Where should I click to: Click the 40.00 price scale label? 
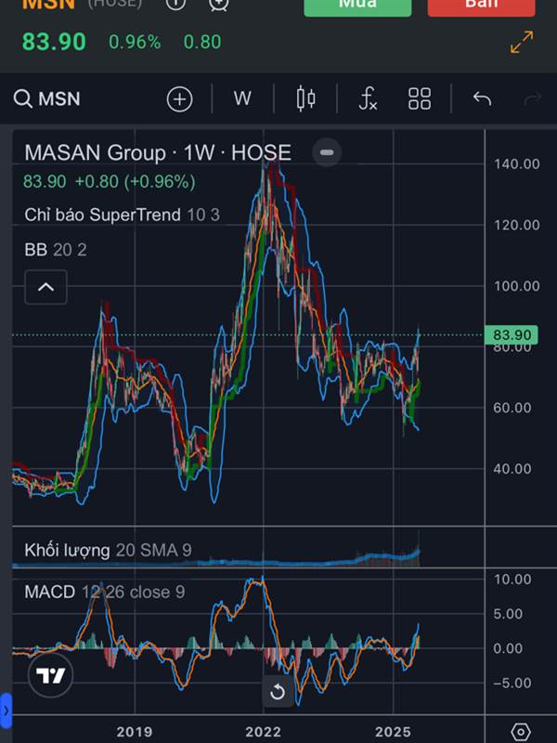click(x=512, y=469)
